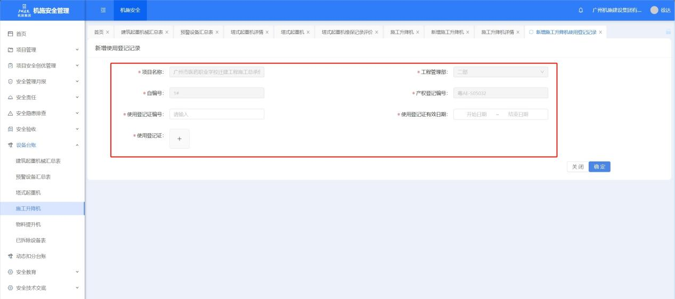The image size is (675, 299).
Task: Click the hamburger menu collapse icon
Action: (103, 10)
